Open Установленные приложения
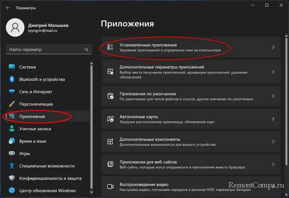The image size is (289, 198). click(191, 47)
